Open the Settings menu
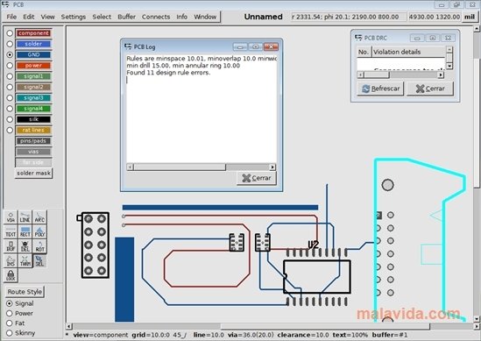The image size is (481, 341). (x=74, y=17)
